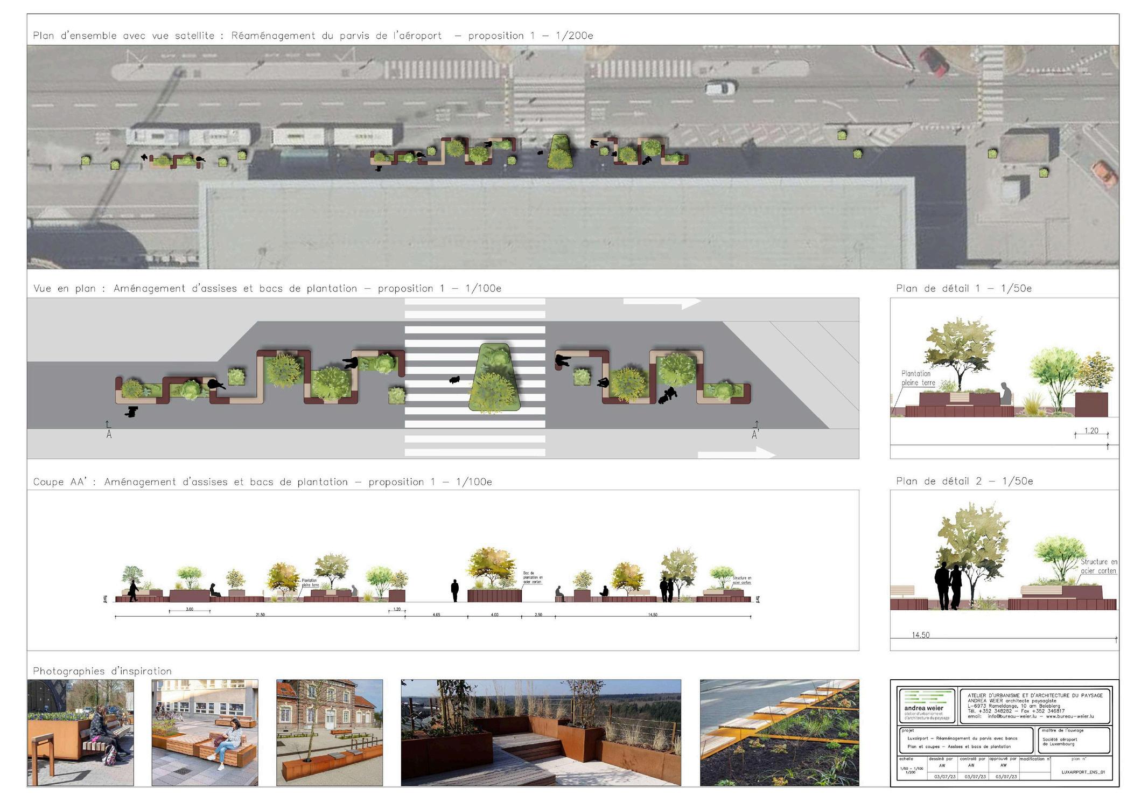1134x802 pixels.
Task: Click the 14.50 dimension in detail 2
Action: [920, 635]
